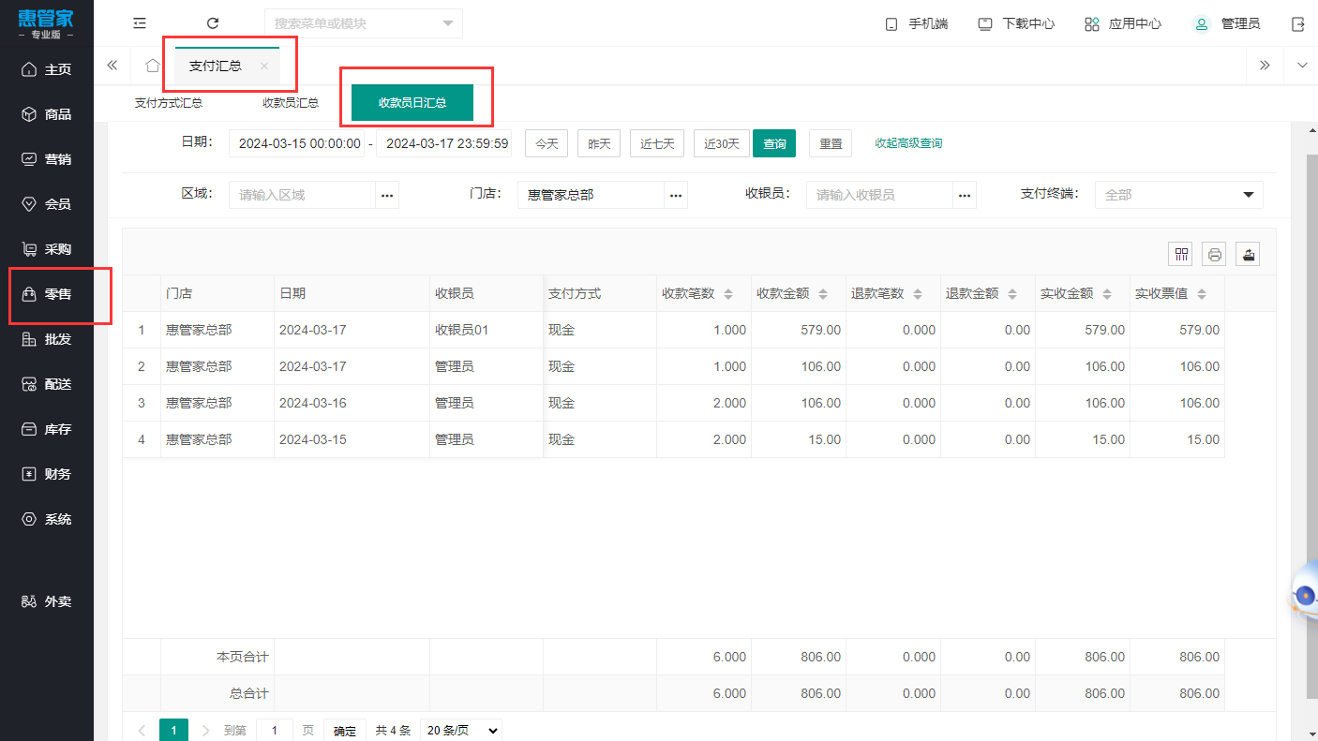Screen dimensions: 1318x741
Task: Switch to 收款员汇总 tab
Action: pos(291,103)
